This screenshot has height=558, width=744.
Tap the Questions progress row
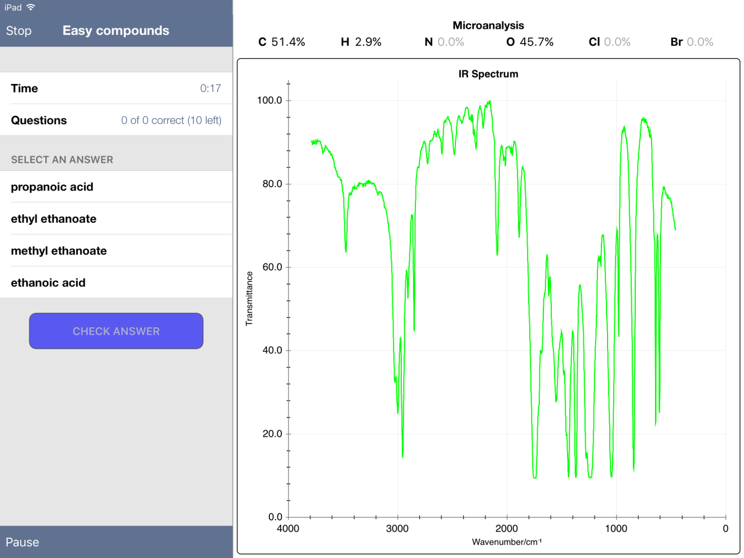coord(116,120)
